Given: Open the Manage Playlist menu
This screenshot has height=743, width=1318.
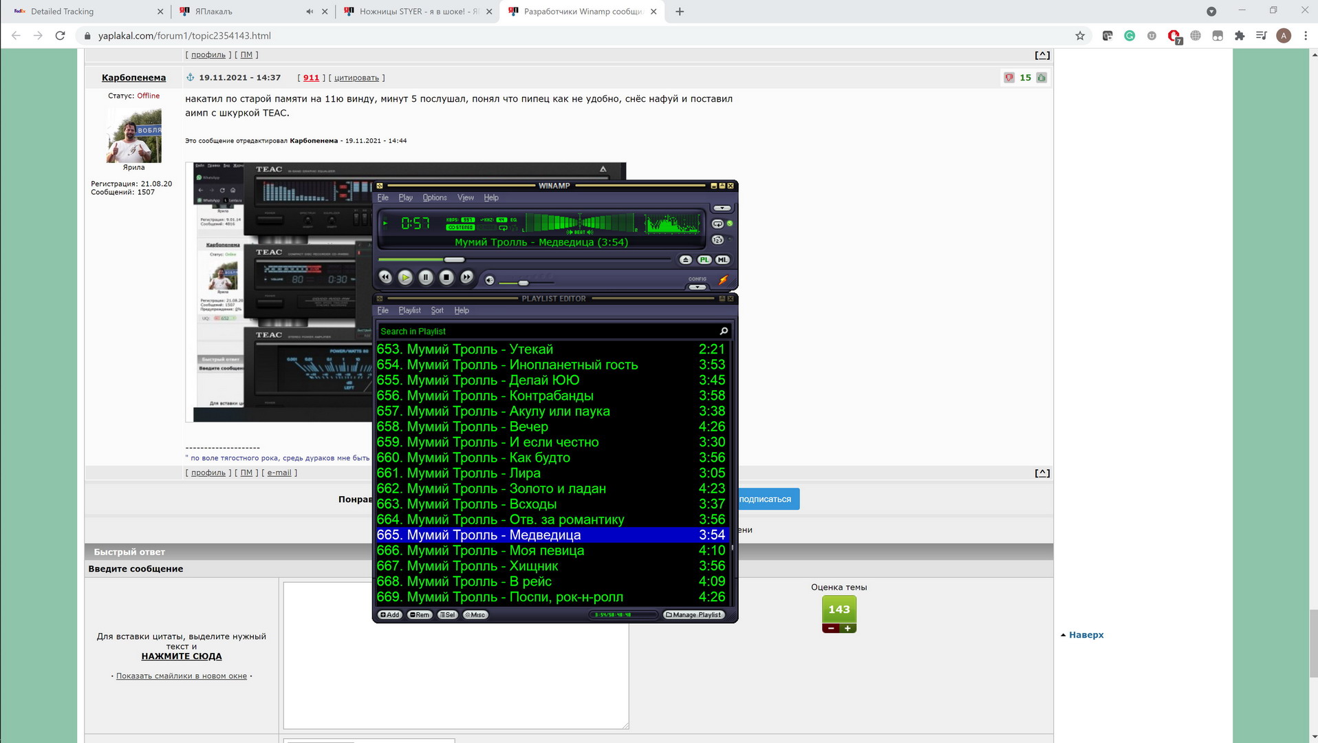Looking at the screenshot, I should pyautogui.click(x=694, y=615).
